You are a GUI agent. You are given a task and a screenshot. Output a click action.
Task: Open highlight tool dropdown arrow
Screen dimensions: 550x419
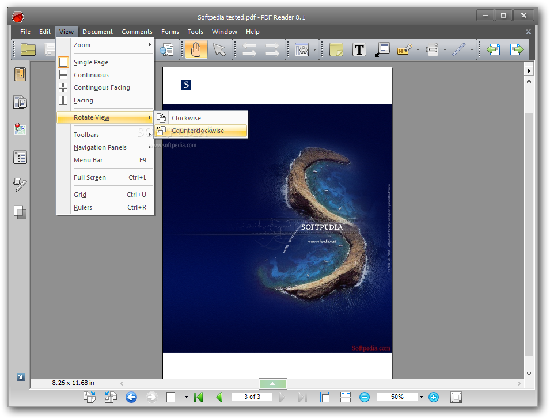(x=418, y=50)
